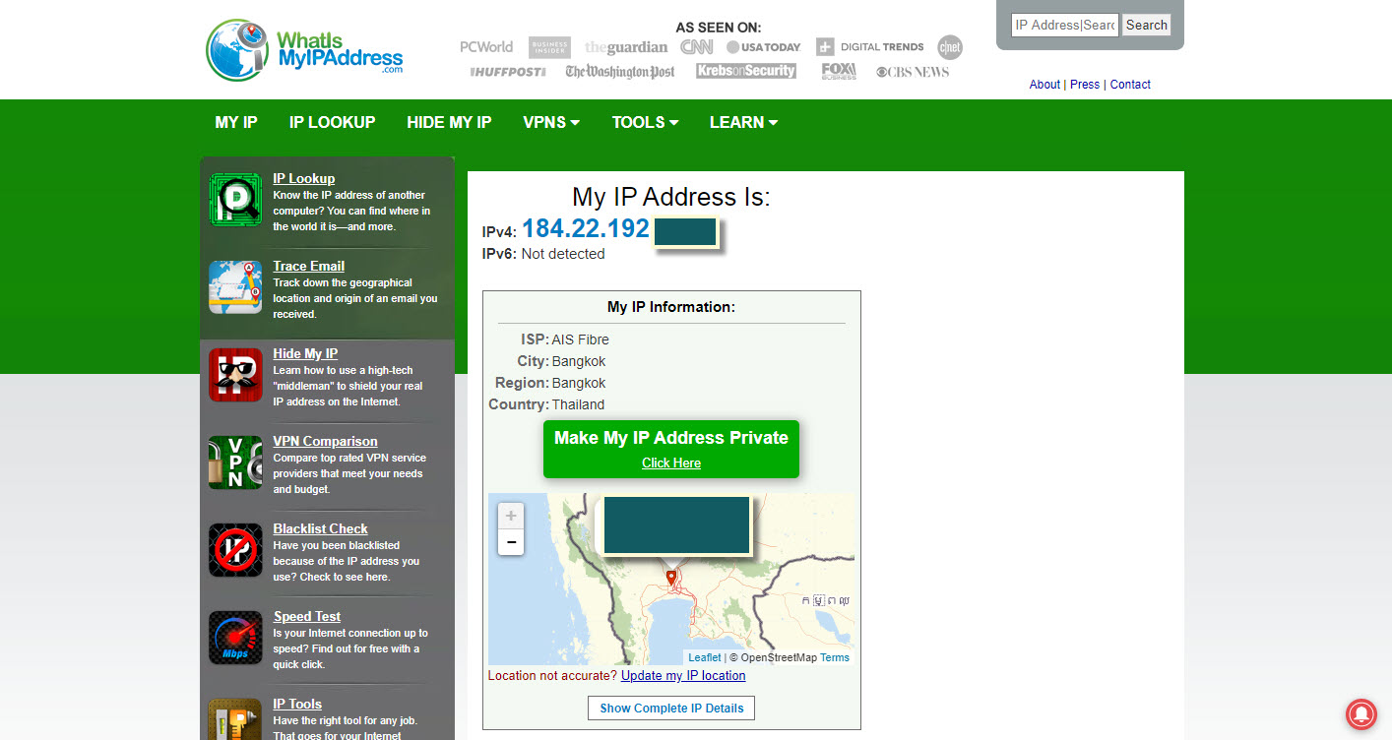
Task: Click the CNET logo
Action: [x=950, y=46]
